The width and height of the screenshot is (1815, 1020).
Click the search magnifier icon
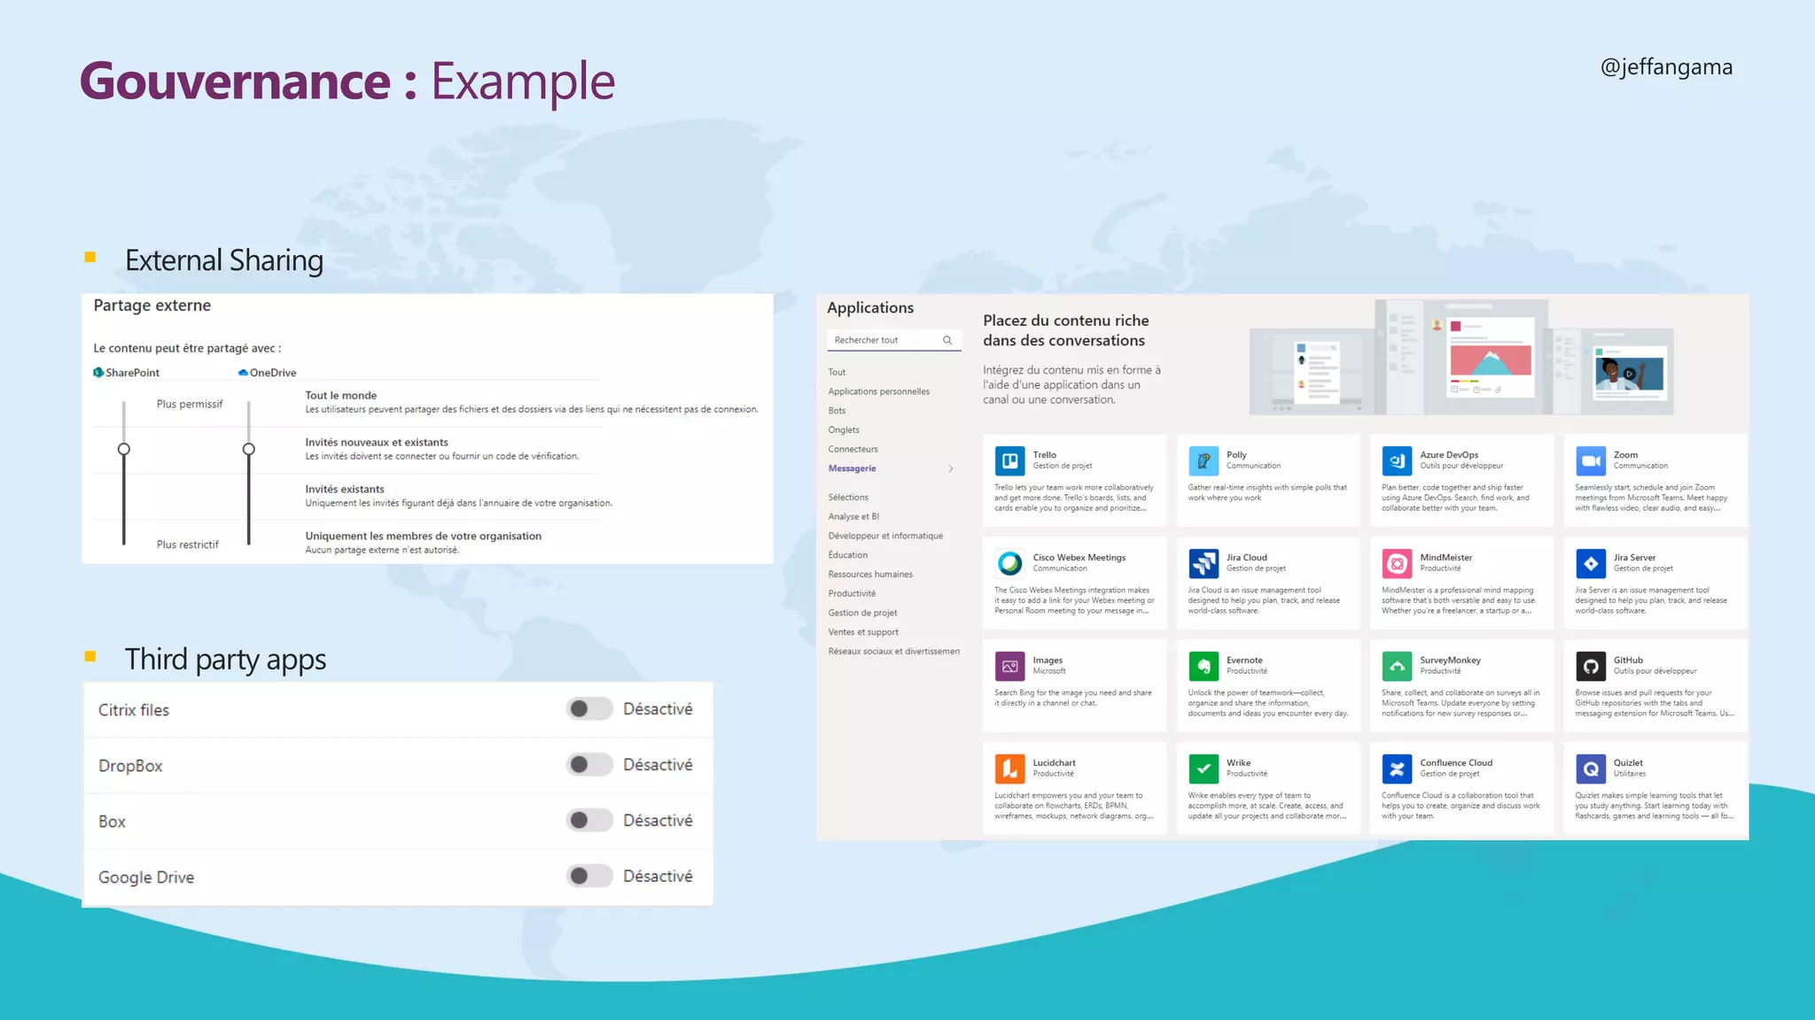click(947, 340)
